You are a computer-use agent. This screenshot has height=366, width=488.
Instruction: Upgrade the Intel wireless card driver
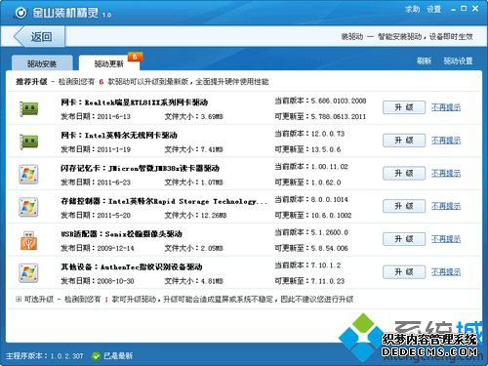tap(404, 141)
